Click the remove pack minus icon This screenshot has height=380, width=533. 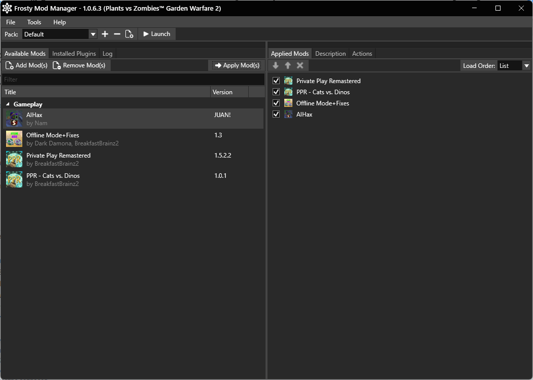tap(117, 34)
